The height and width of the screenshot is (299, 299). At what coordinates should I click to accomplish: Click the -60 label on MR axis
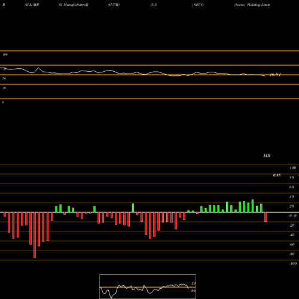(292, 245)
